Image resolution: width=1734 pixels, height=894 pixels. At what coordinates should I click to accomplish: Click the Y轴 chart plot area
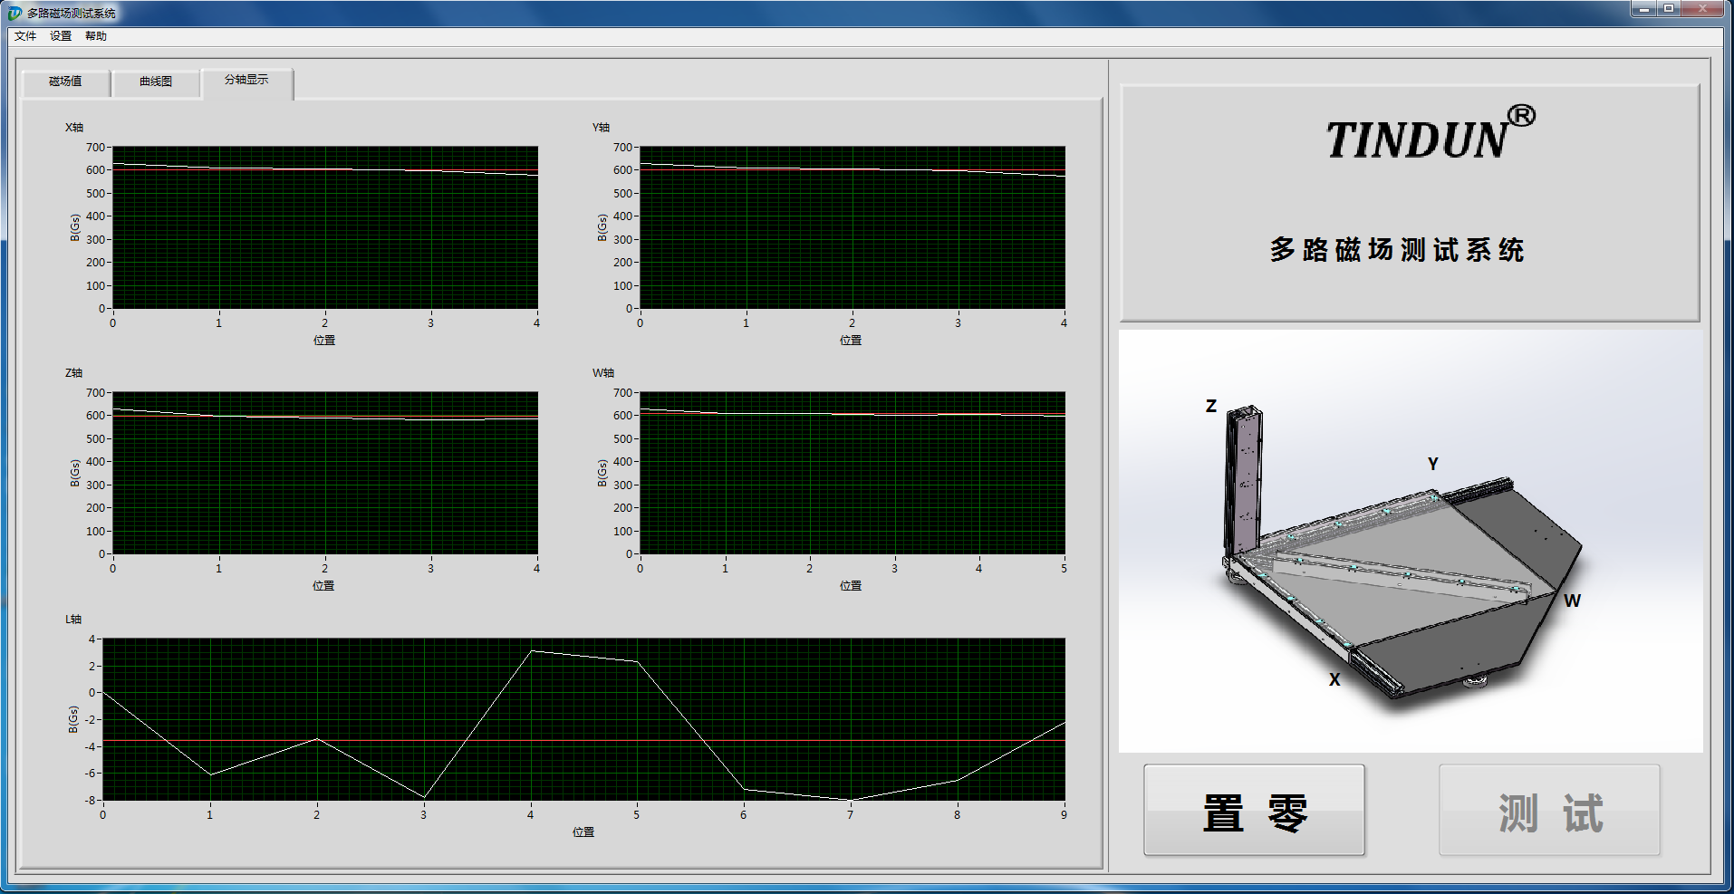tap(853, 227)
